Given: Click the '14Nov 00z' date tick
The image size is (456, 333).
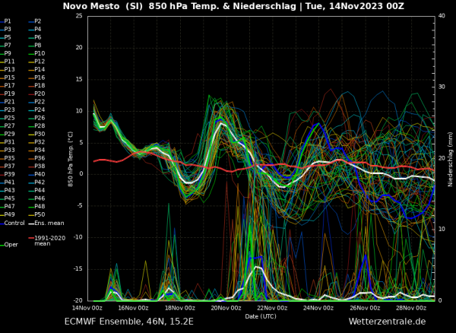Looking at the screenshot, I should click(x=88, y=308).
